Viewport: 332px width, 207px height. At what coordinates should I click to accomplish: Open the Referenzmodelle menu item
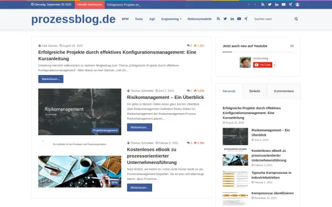tap(199, 19)
